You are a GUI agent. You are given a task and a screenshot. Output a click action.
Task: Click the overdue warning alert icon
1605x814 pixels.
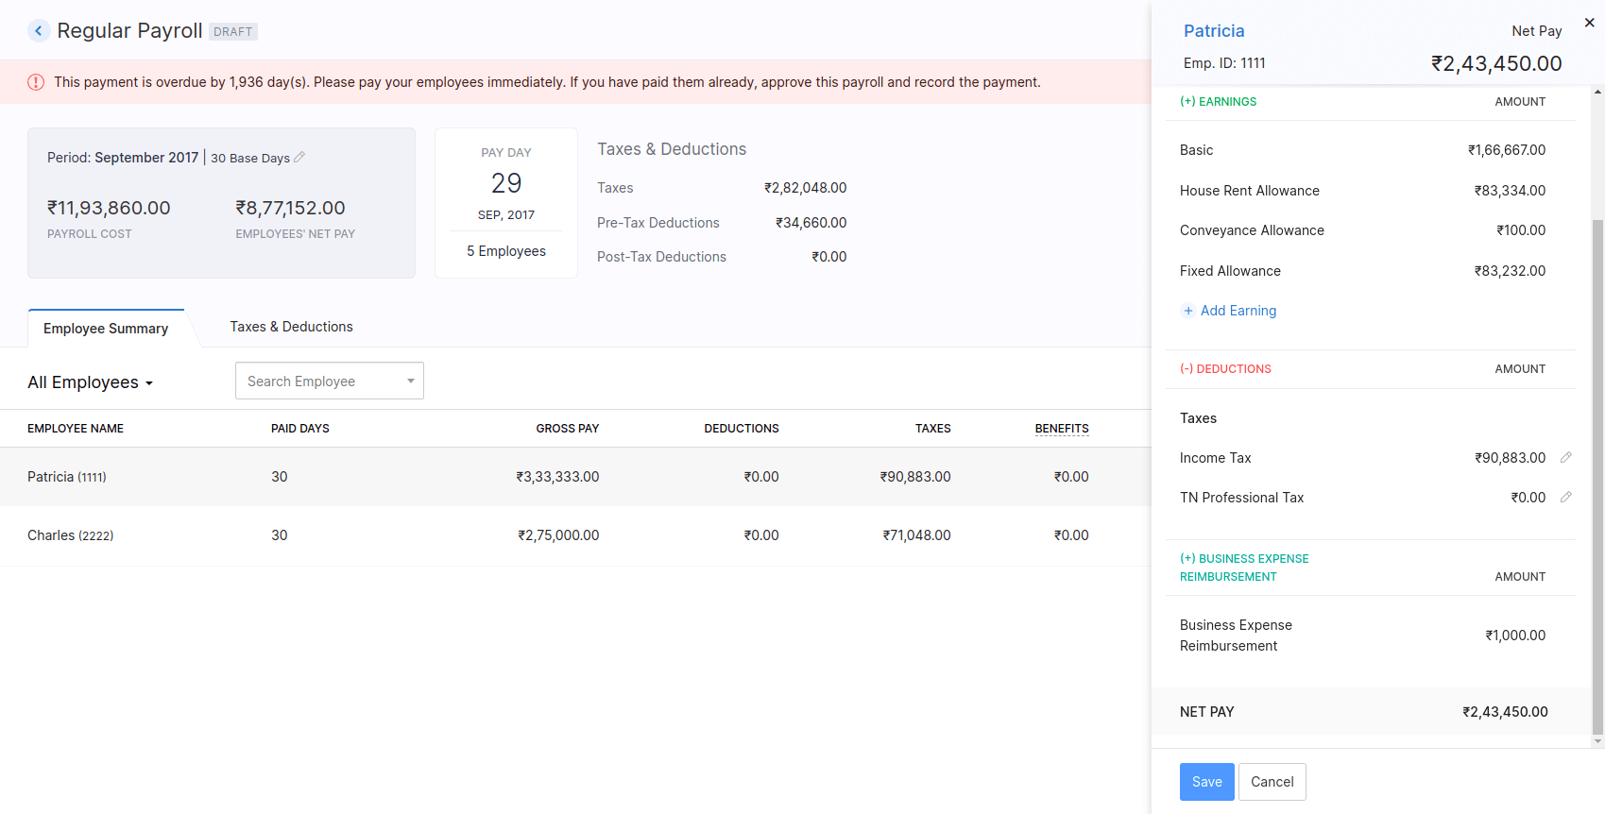[x=36, y=82]
